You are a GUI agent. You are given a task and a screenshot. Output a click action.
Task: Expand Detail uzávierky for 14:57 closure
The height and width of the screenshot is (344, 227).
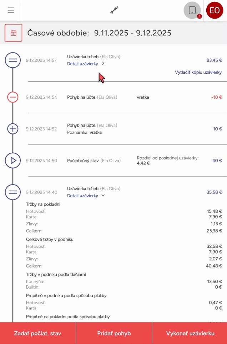tap(86, 64)
